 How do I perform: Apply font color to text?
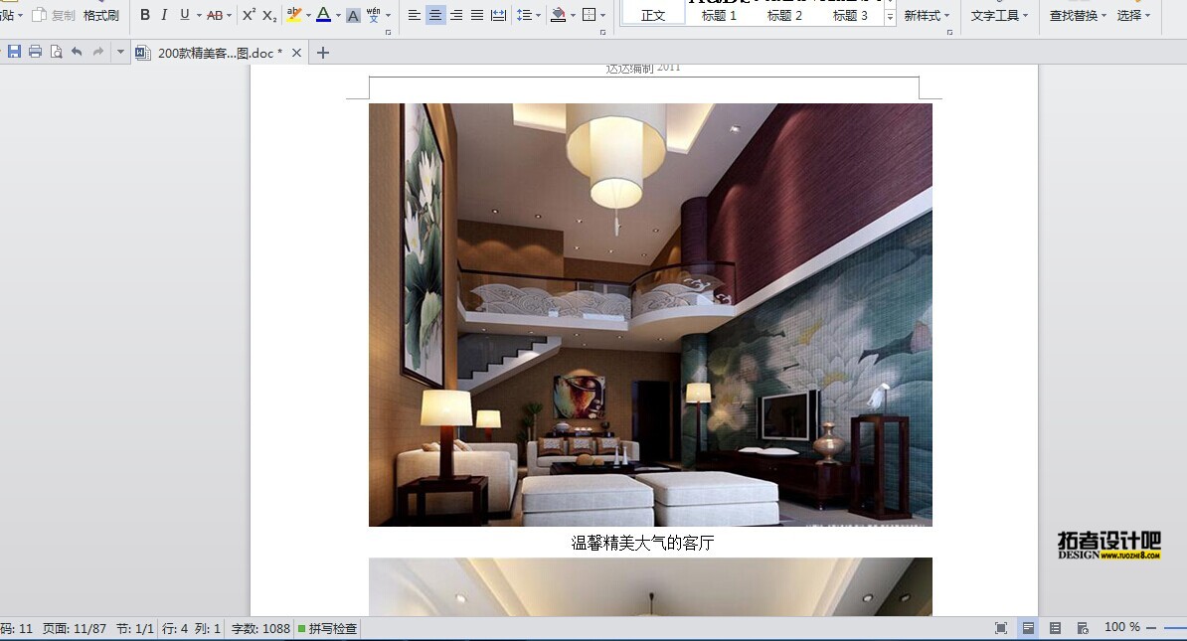pyautogui.click(x=323, y=15)
